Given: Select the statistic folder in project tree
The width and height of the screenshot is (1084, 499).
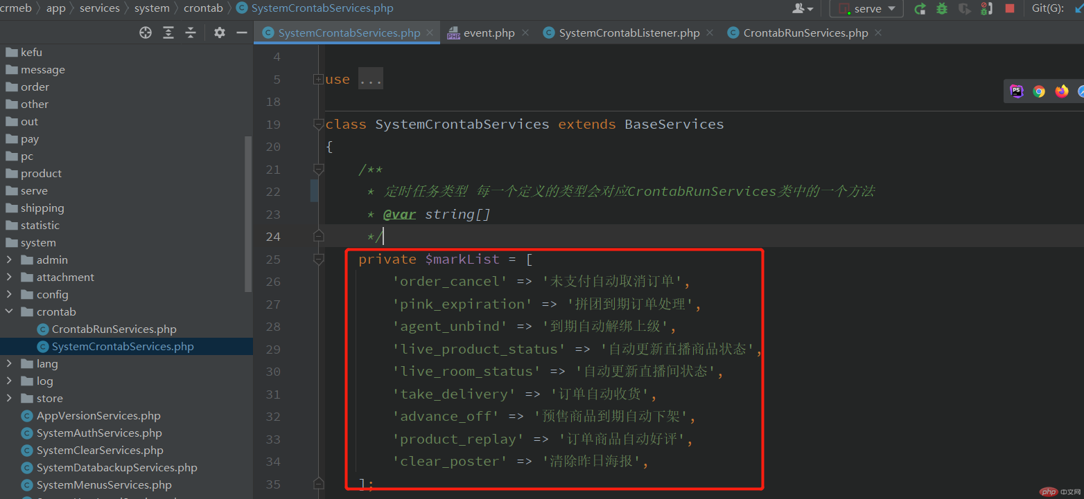Looking at the screenshot, I should tap(40, 226).
